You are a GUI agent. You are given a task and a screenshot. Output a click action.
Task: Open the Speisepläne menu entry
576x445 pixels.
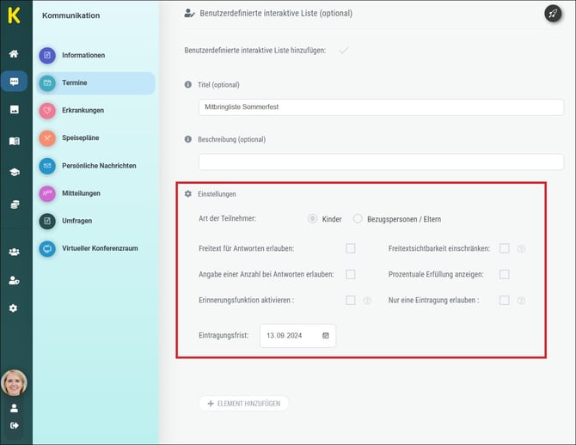[x=95, y=138]
